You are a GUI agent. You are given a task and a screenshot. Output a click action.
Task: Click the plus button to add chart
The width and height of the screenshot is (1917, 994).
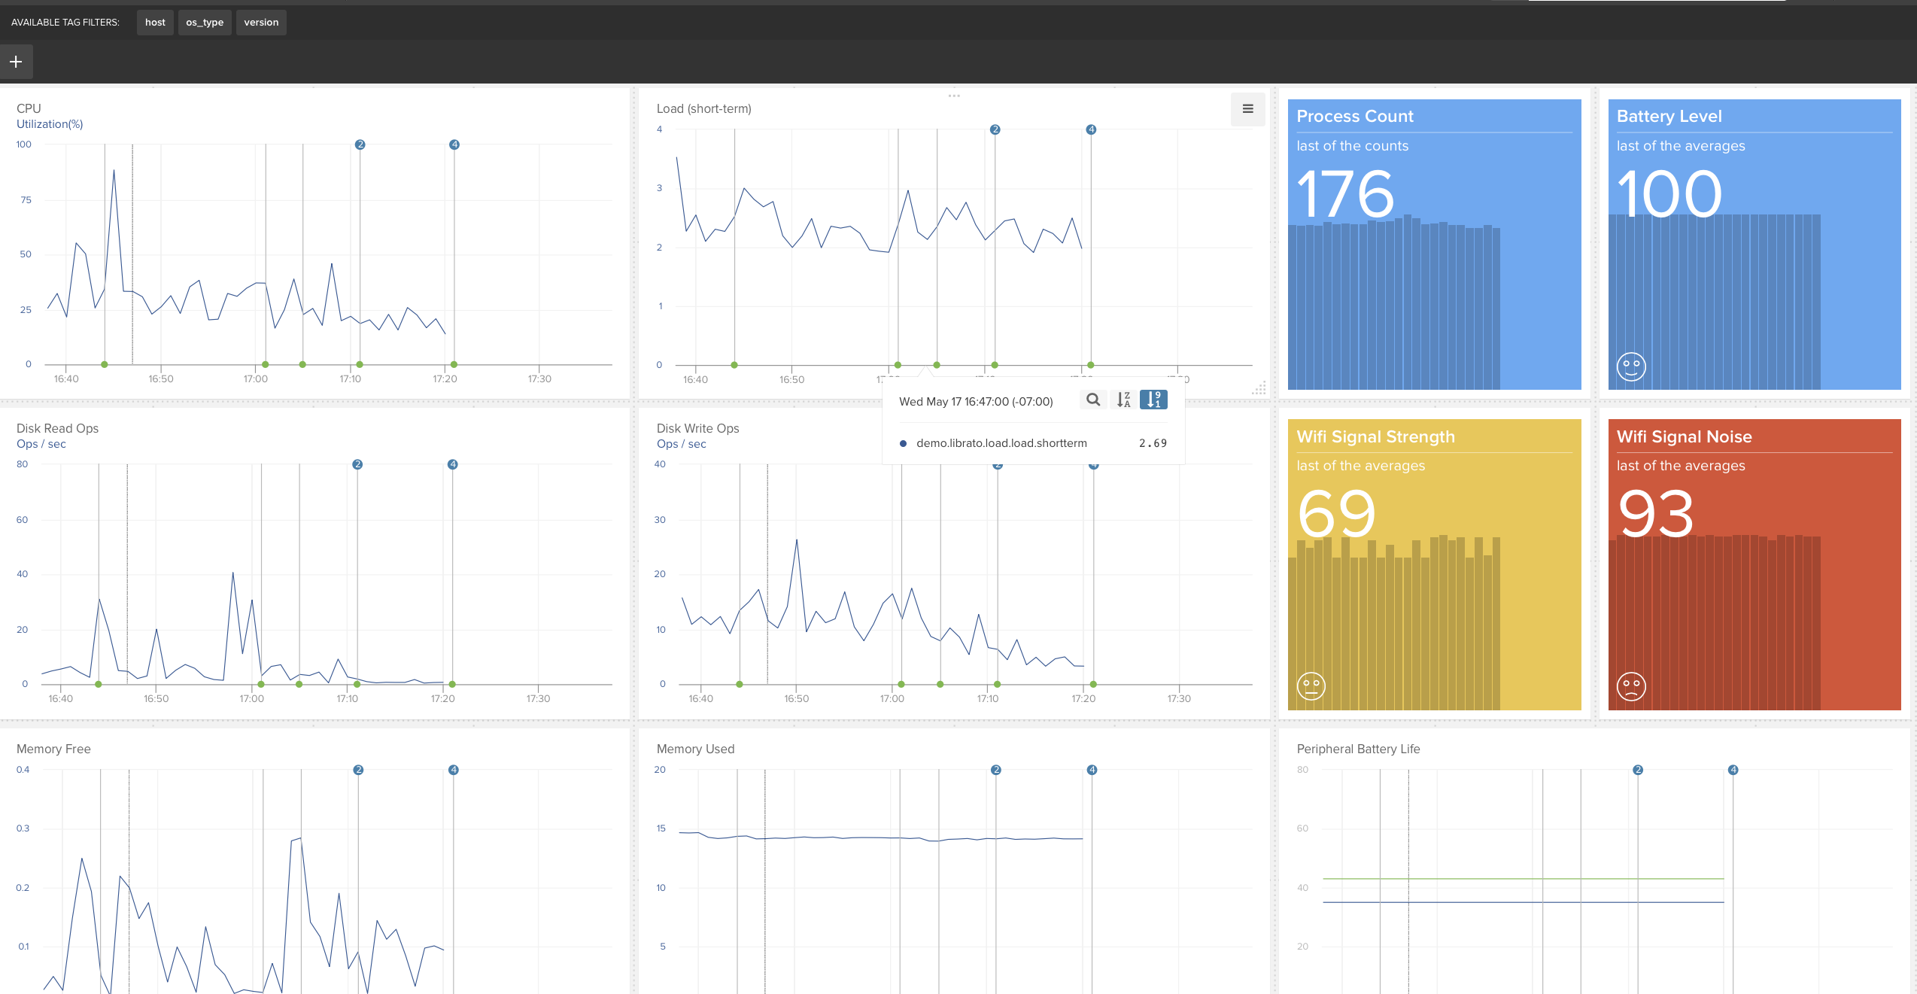click(x=16, y=62)
